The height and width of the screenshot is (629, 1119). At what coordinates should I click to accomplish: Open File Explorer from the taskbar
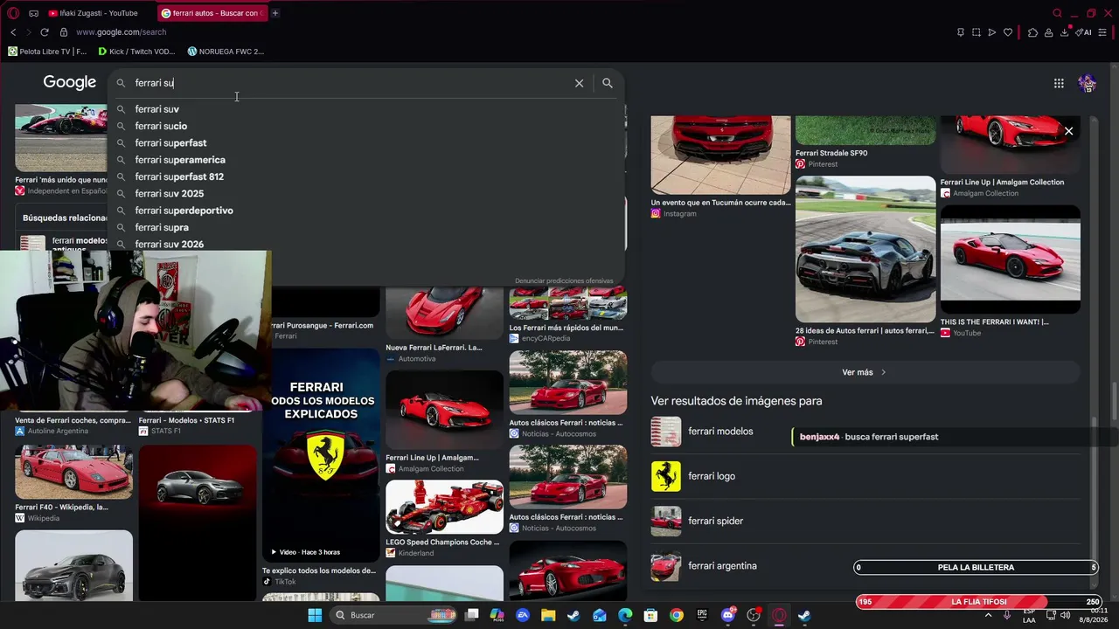tap(548, 615)
